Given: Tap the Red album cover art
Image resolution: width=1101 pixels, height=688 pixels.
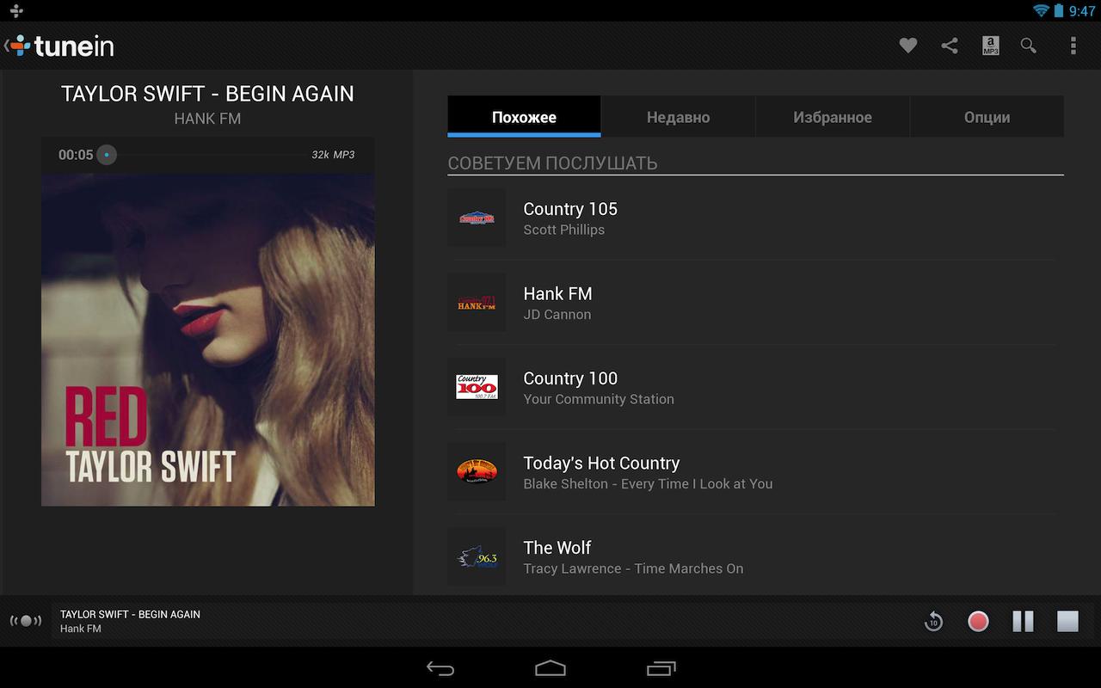Looking at the screenshot, I should [x=208, y=339].
